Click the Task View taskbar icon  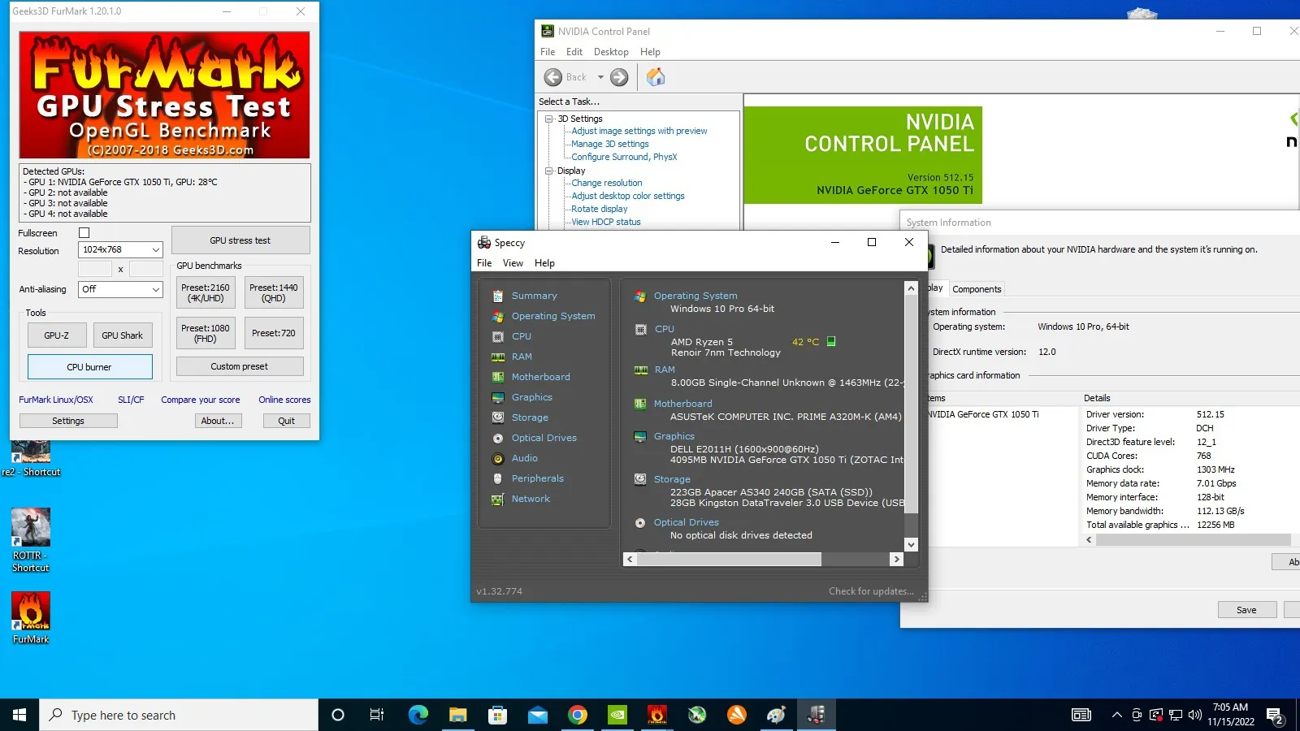377,715
